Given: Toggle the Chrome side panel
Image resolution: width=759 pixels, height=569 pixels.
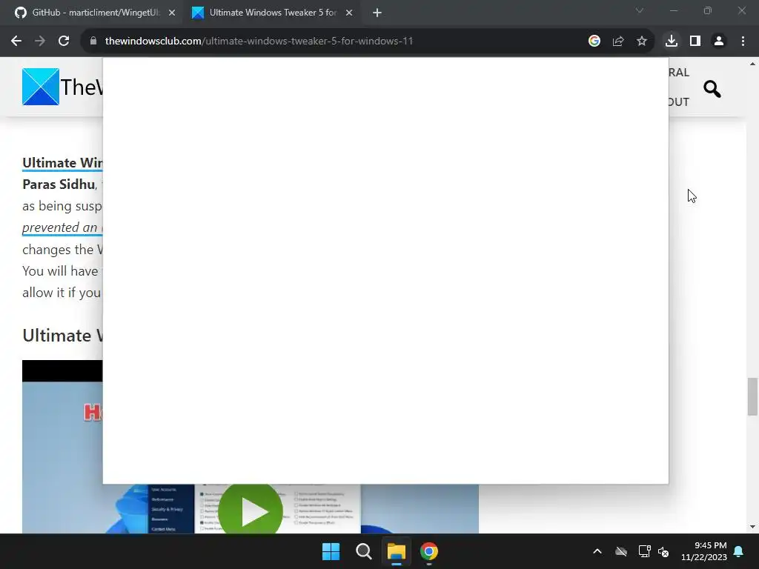Looking at the screenshot, I should (695, 41).
